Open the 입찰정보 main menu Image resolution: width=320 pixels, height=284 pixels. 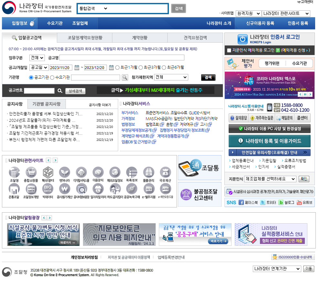[20, 23]
